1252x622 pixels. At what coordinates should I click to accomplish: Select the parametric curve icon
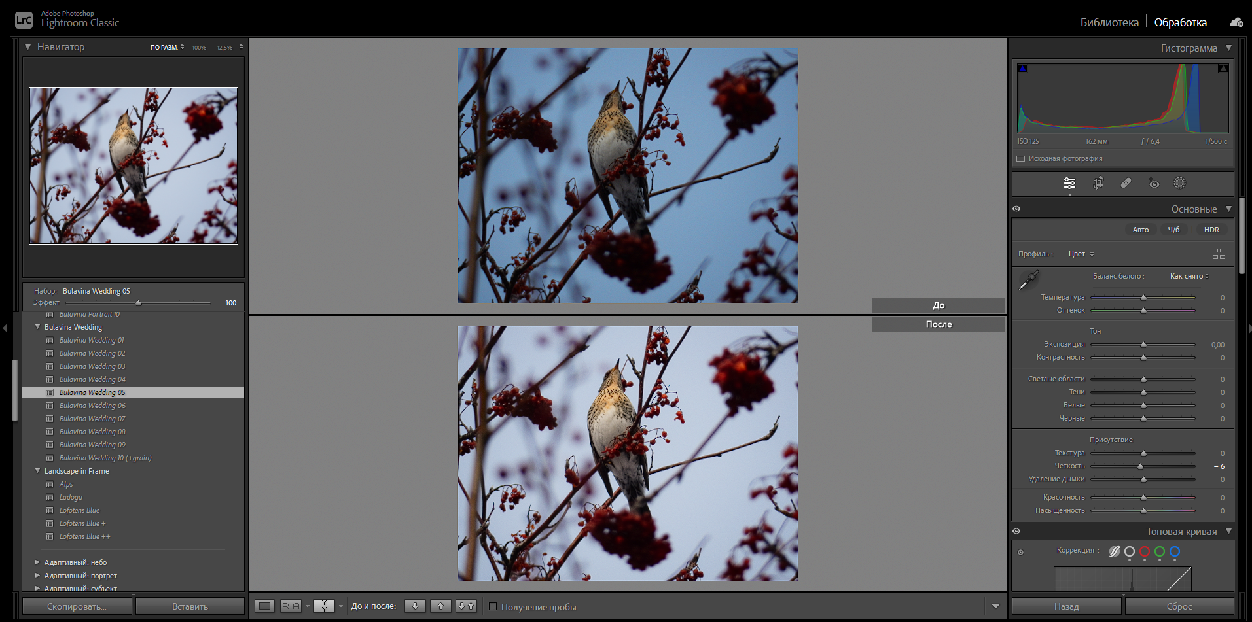pos(1114,551)
